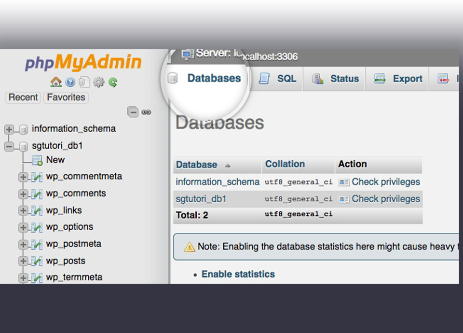Show the Favorites tables list
463x333 pixels.
[x=66, y=97]
